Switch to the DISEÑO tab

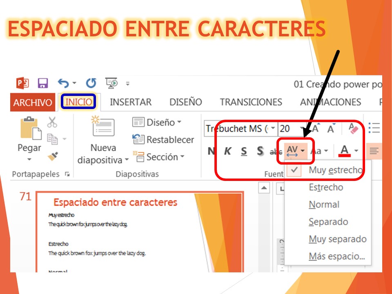click(186, 102)
